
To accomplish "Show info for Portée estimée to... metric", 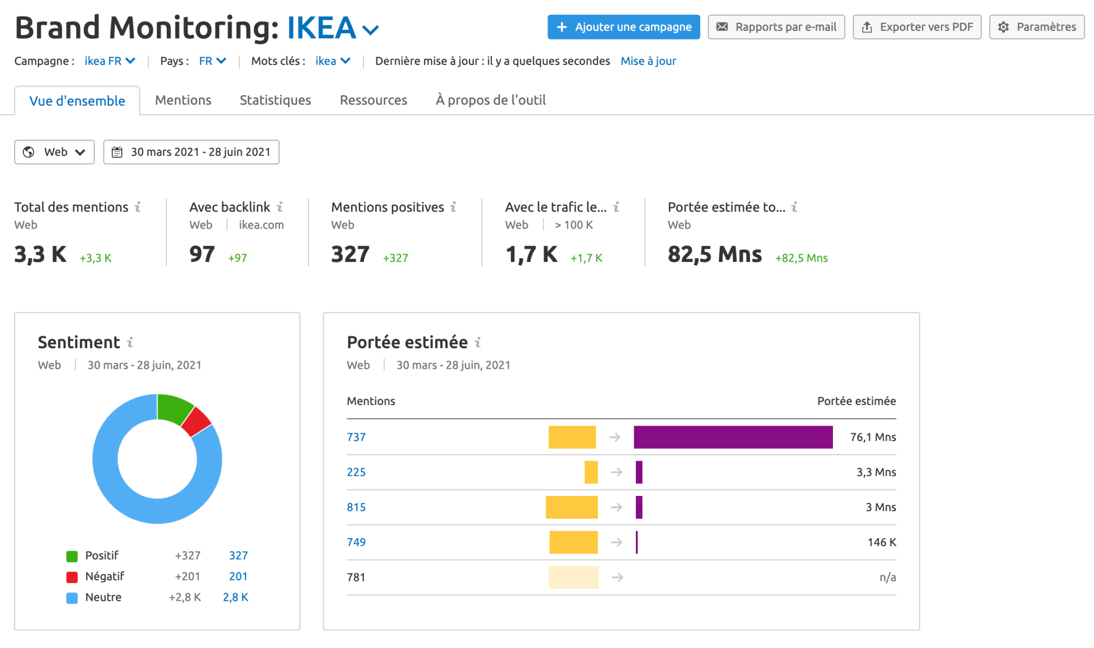I will (x=795, y=207).
